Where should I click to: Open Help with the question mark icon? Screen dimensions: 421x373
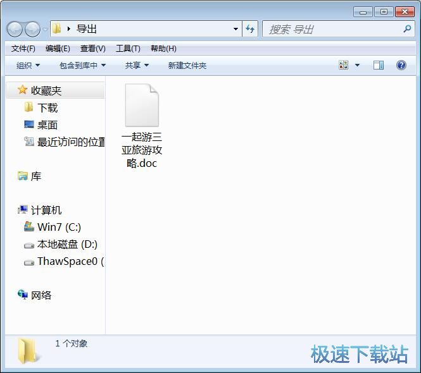(401, 65)
